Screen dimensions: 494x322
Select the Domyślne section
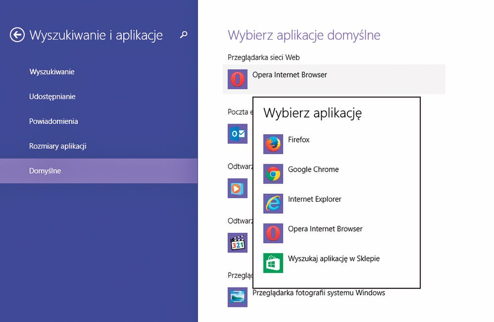[x=99, y=171]
